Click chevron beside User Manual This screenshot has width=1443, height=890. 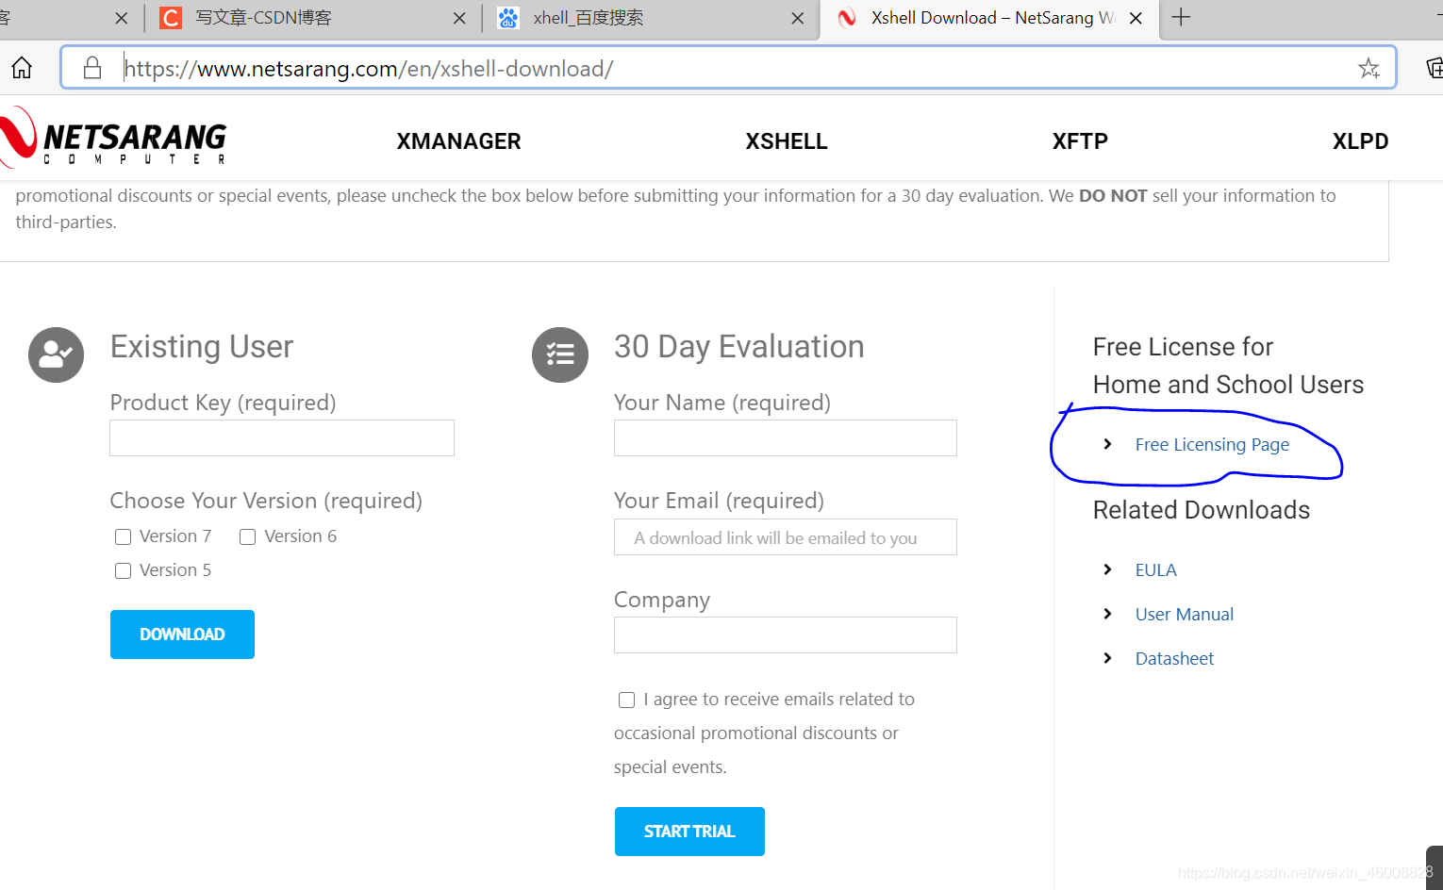click(1107, 614)
